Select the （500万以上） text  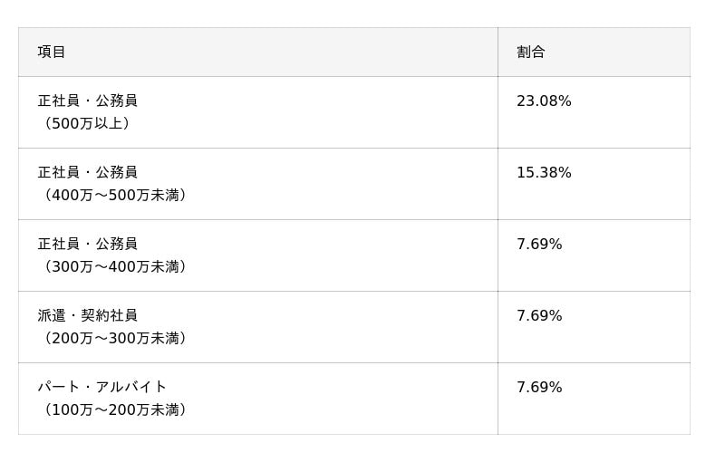[x=87, y=123]
